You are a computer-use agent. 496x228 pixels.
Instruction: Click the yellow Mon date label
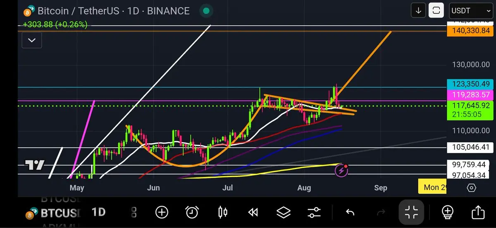[x=432, y=187]
